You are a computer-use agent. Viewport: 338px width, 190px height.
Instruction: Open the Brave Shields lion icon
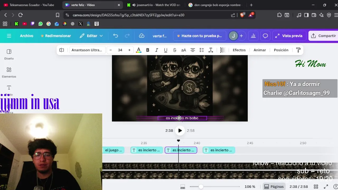tap(242, 15)
